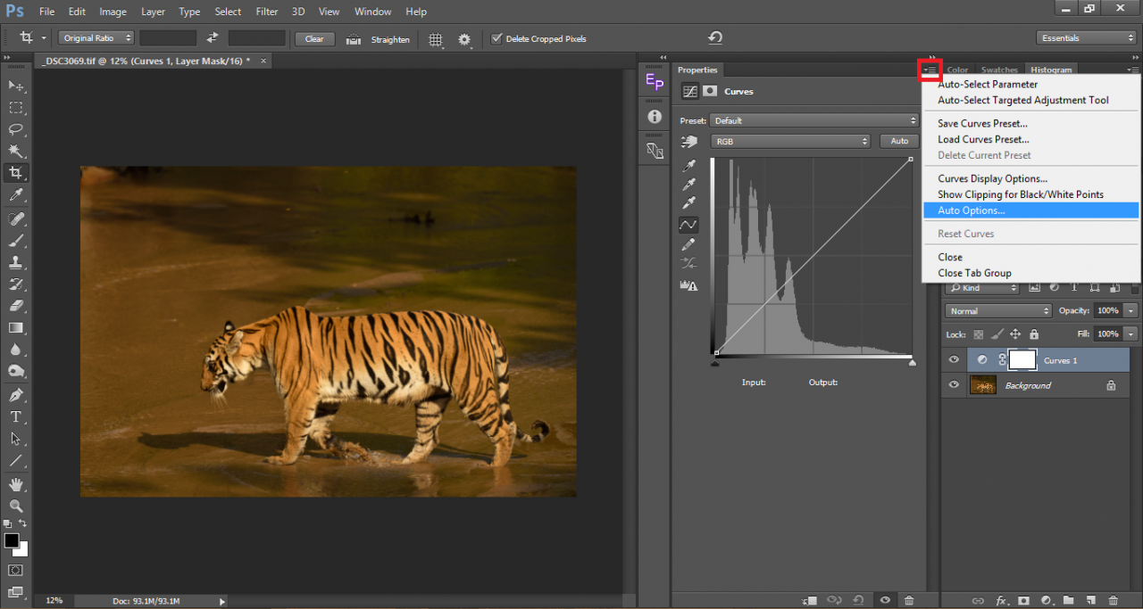Viewport: 1143px width, 609px height.
Task: Select the Type tool
Action: pos(16,416)
